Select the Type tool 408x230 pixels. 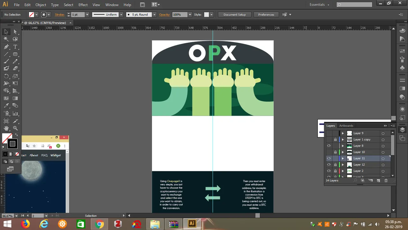[15, 47]
